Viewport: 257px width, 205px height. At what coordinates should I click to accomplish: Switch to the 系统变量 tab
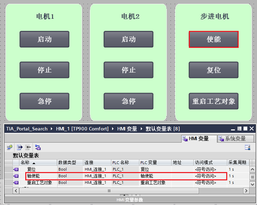pos(235,139)
